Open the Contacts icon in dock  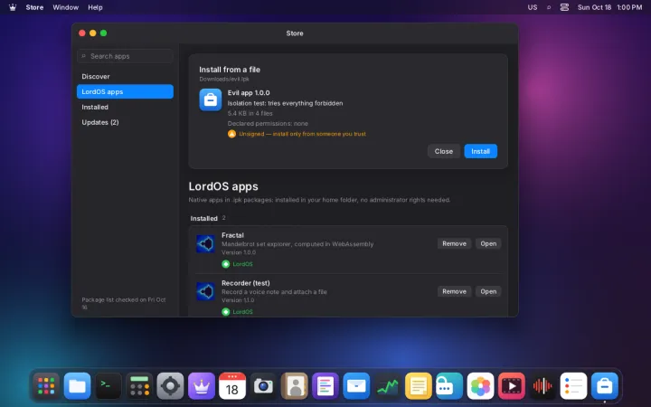295,386
